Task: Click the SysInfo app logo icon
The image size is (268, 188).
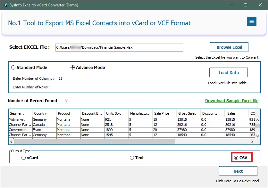Action: (x=6, y=5)
